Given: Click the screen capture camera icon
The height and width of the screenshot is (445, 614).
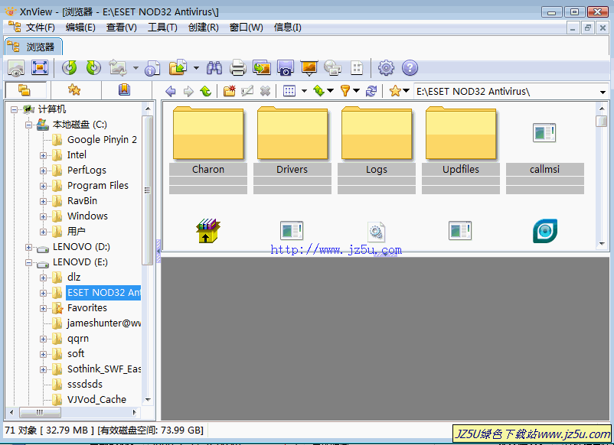Looking at the screenshot, I should (285, 68).
